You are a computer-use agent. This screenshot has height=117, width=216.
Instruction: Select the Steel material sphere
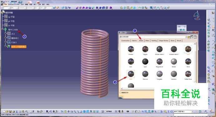131,74
